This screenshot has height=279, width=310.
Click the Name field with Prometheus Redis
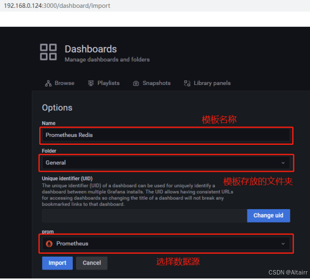[x=166, y=135]
